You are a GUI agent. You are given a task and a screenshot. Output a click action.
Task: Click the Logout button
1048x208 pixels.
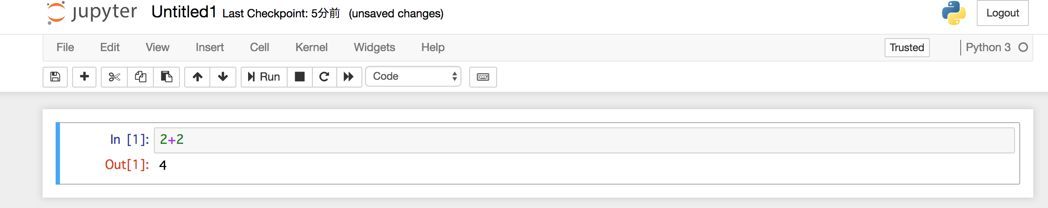[1003, 13]
